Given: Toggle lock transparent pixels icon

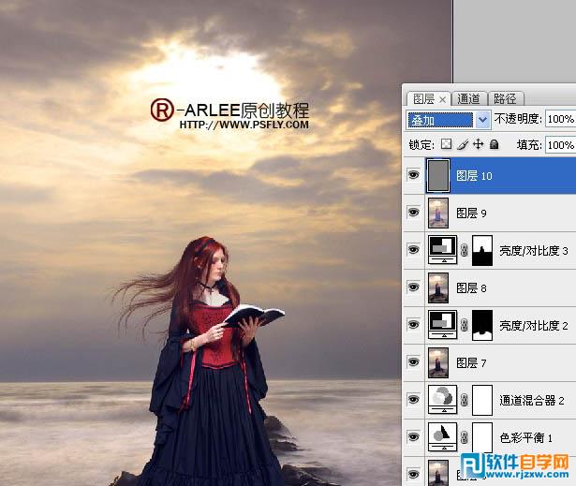Looking at the screenshot, I should pyautogui.click(x=447, y=143).
